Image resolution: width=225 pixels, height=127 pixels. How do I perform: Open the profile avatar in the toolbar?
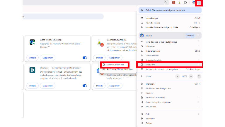[194, 2]
